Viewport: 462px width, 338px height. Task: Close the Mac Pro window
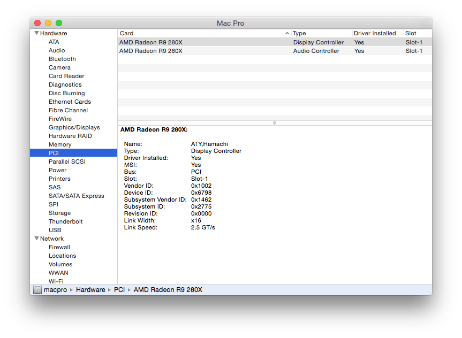coord(37,23)
